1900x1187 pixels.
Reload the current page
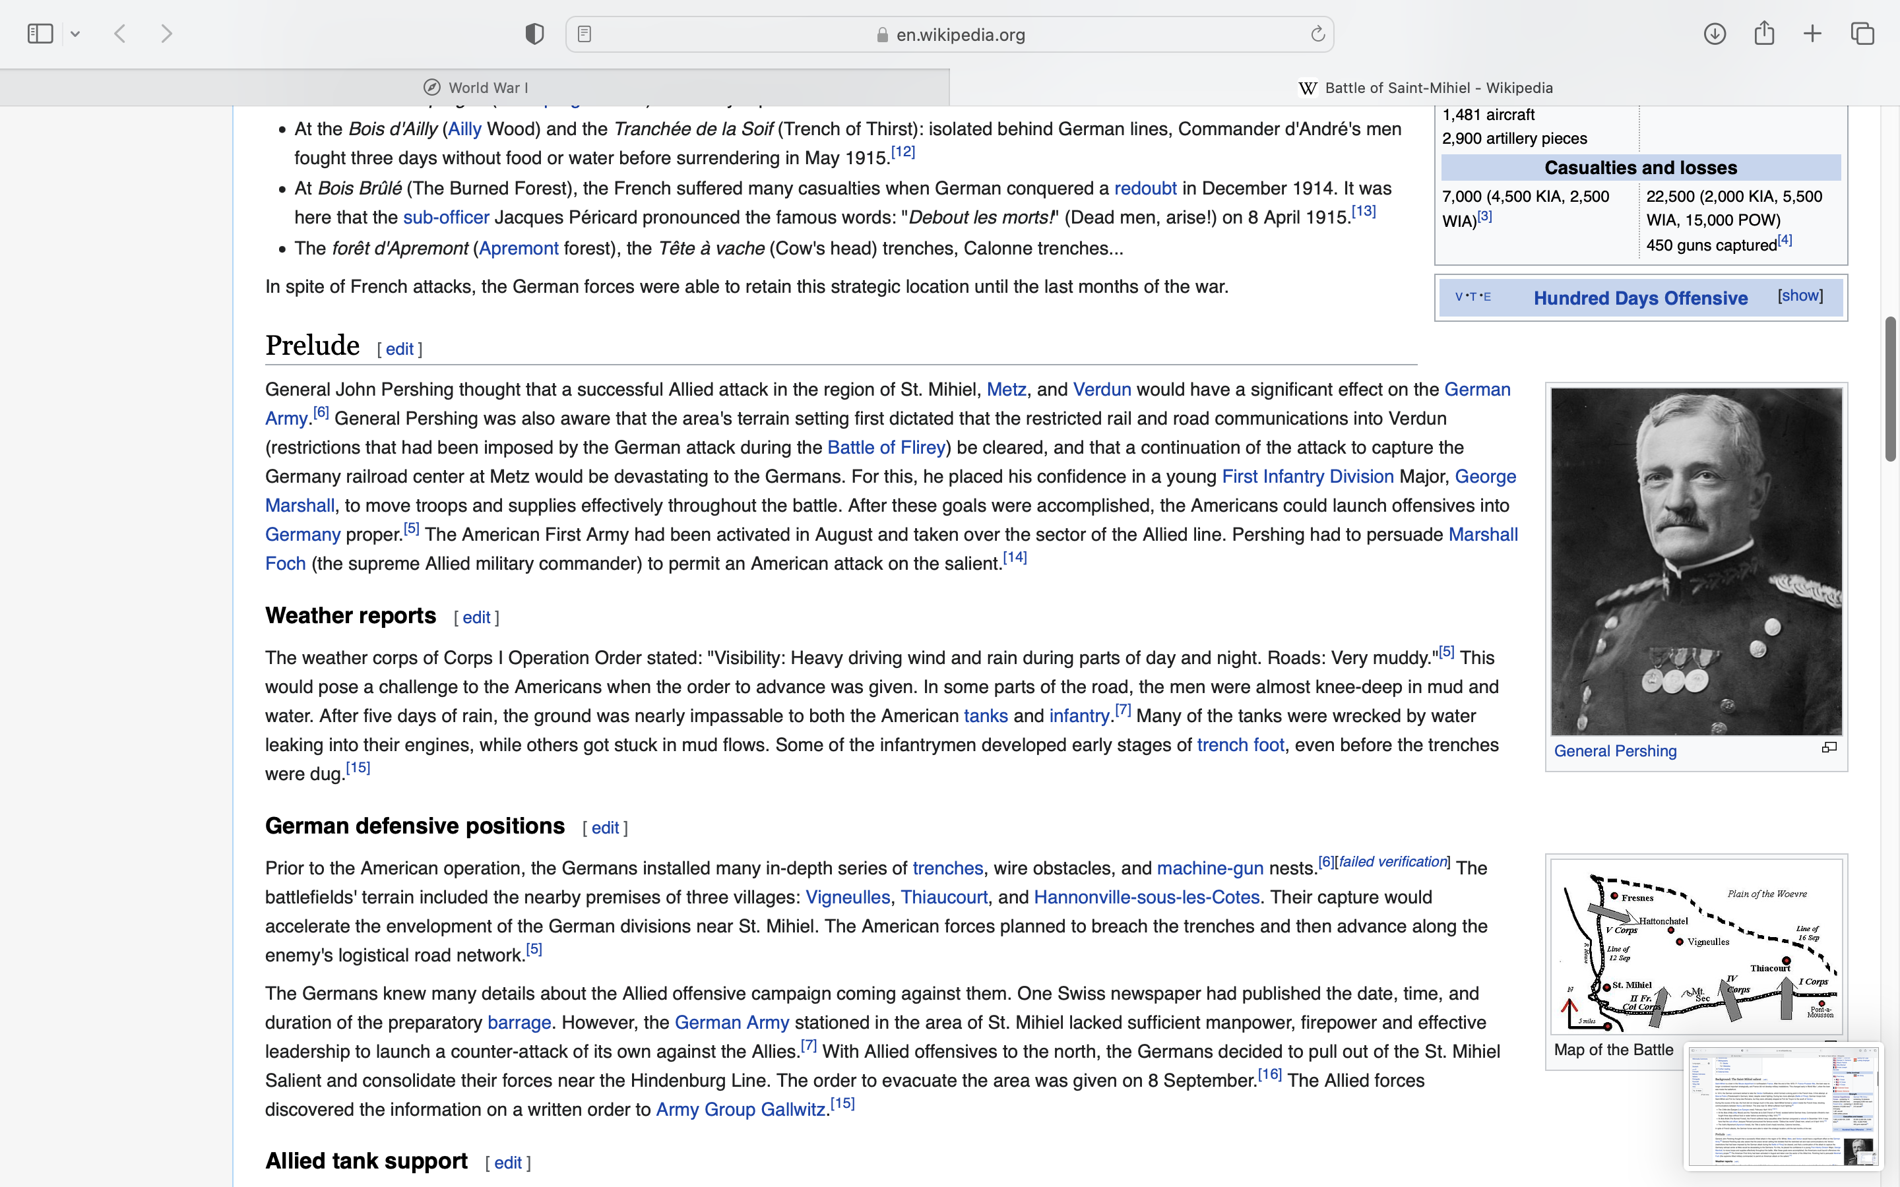point(1317,34)
